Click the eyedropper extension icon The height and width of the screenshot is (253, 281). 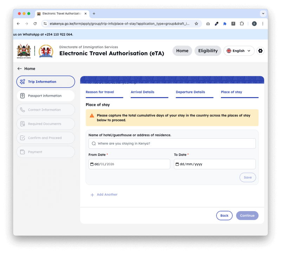pyautogui.click(x=216, y=24)
